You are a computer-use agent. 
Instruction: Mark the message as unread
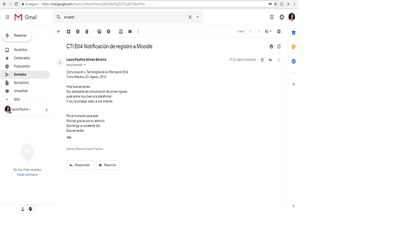[x=99, y=32]
